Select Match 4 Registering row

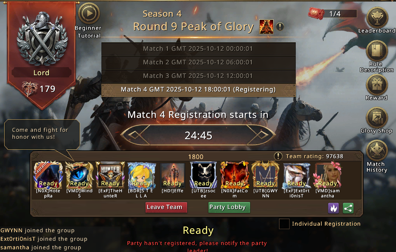(199, 90)
